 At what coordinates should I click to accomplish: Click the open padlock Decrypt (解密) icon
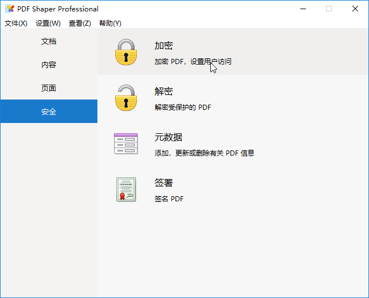coord(126,98)
